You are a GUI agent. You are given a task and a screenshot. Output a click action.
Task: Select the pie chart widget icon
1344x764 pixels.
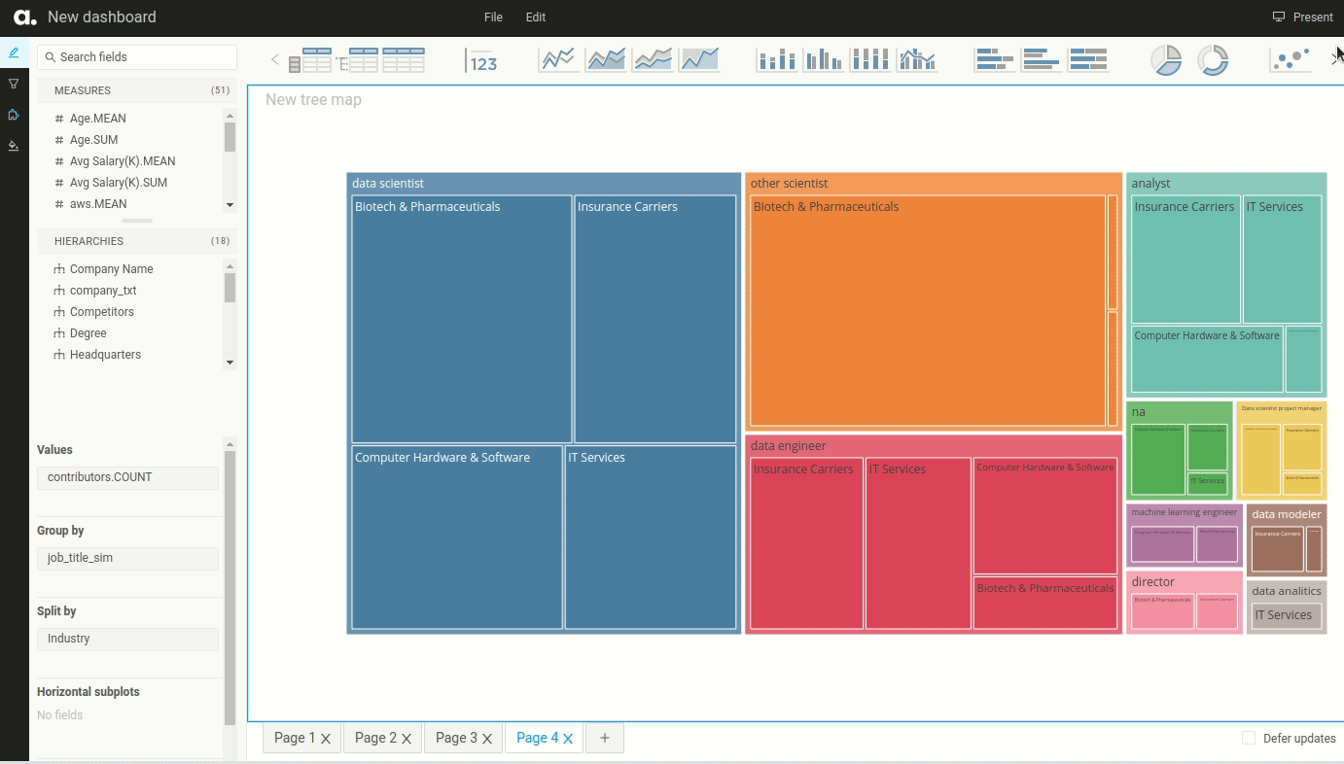point(1166,60)
